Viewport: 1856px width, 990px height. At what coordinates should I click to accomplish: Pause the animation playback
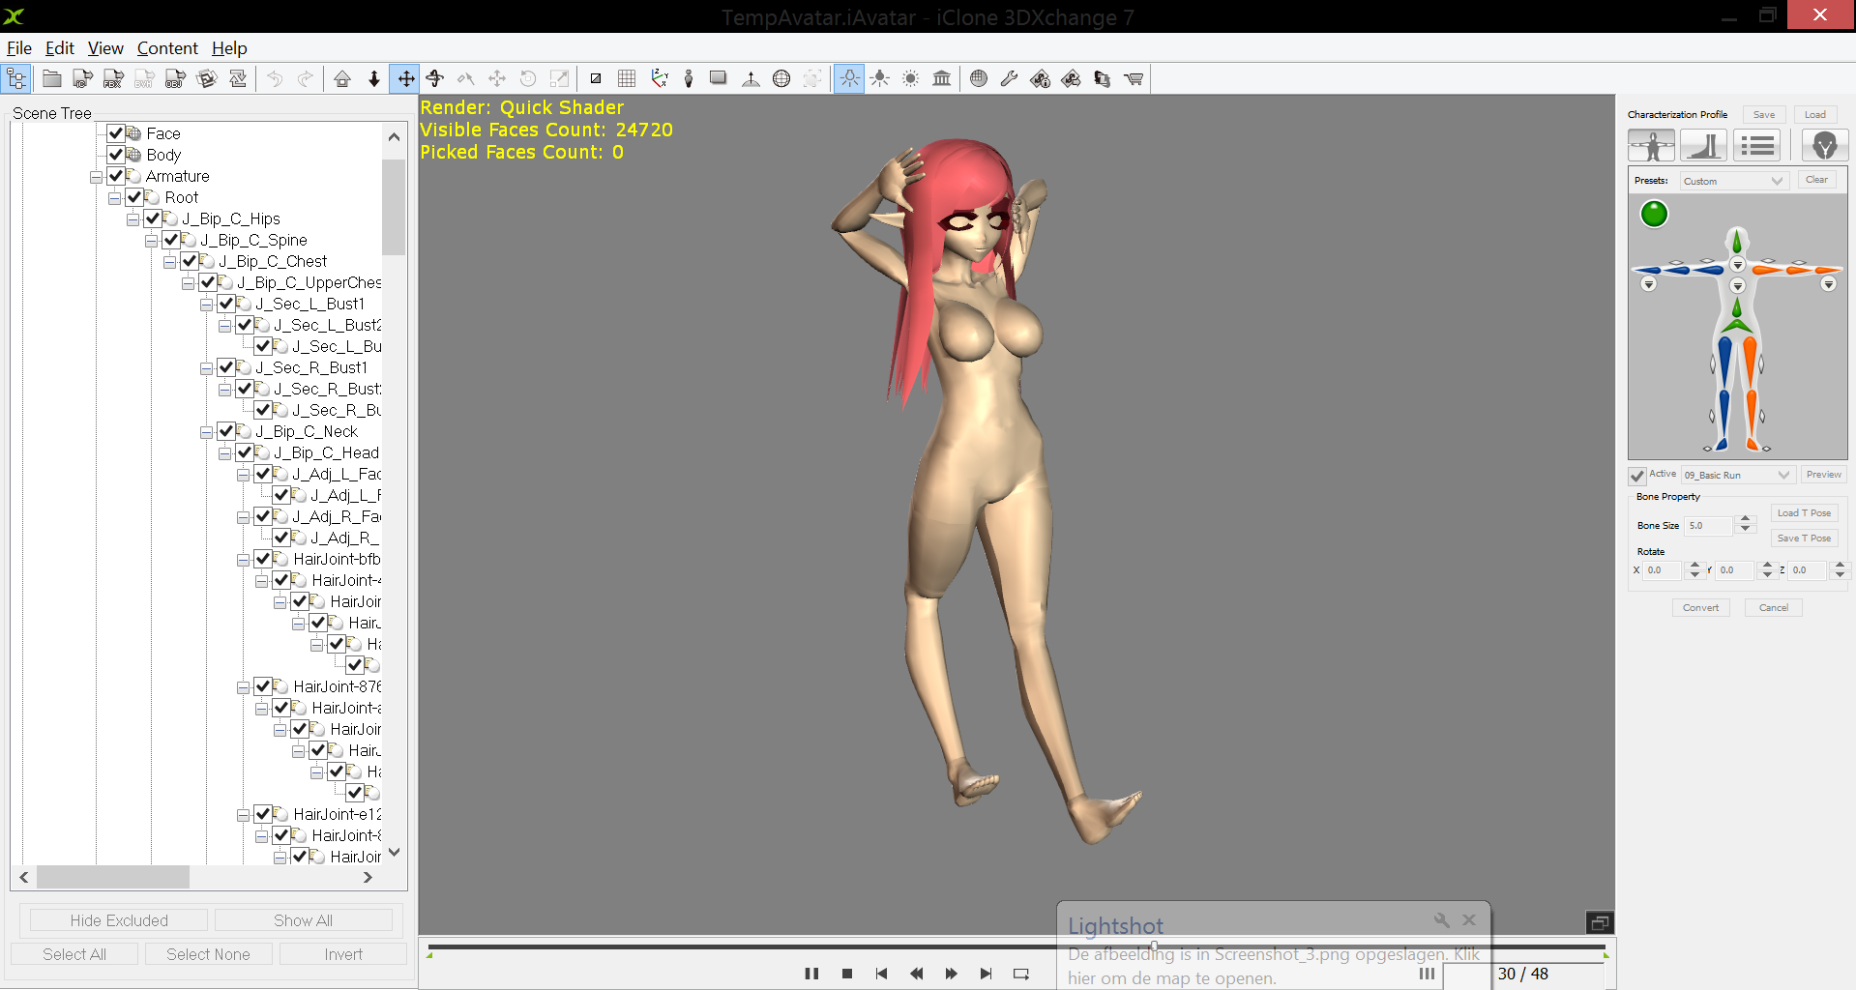tap(811, 974)
